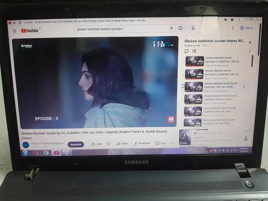Open the shield app icon on the taskbar
Viewport: 268px width, 201px height.
click(67, 153)
